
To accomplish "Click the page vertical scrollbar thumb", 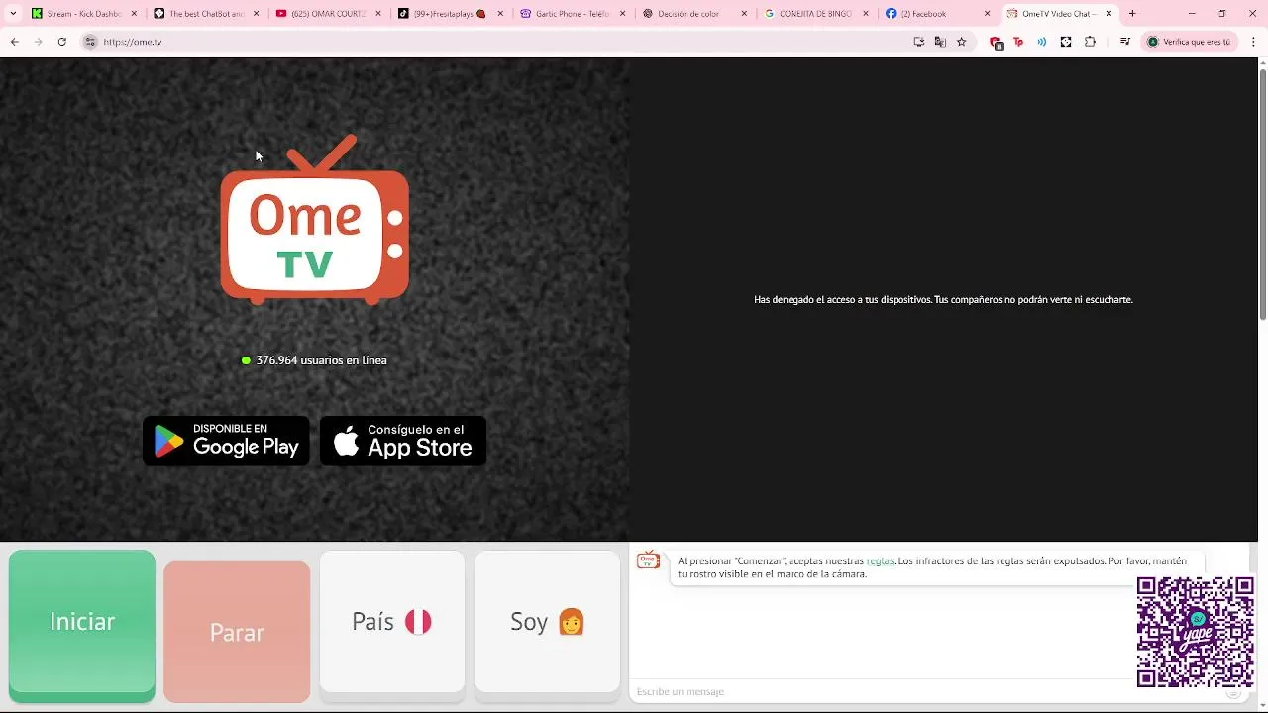I will click(x=1262, y=194).
